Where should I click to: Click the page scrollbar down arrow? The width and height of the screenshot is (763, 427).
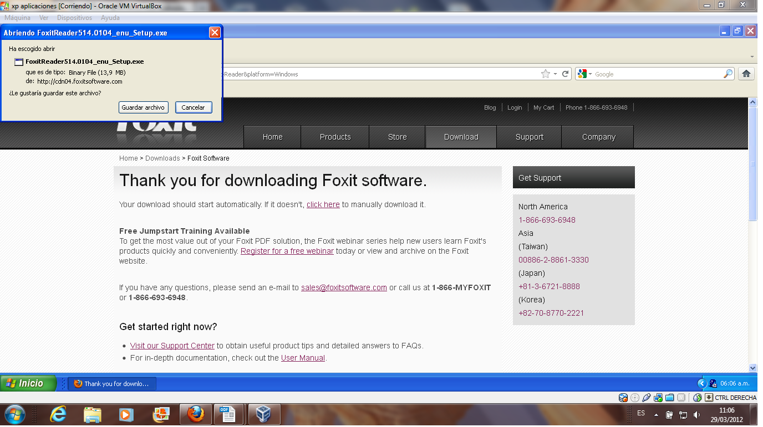tap(752, 368)
